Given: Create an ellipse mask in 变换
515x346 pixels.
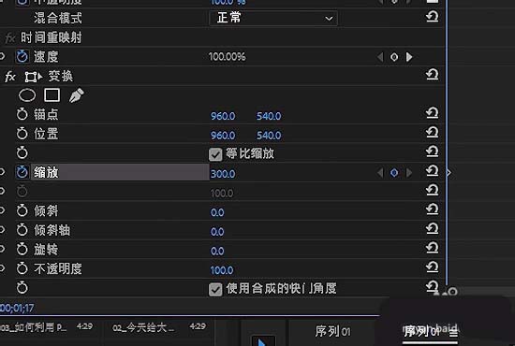Looking at the screenshot, I should pos(27,95).
